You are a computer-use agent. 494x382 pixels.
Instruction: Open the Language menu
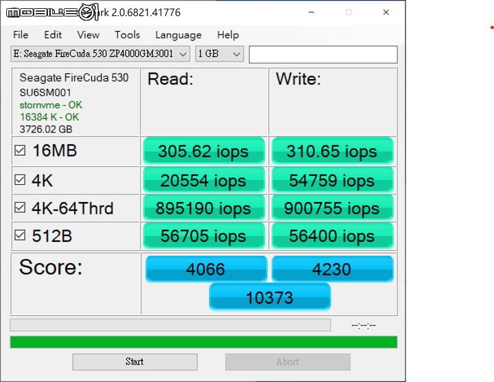point(178,35)
